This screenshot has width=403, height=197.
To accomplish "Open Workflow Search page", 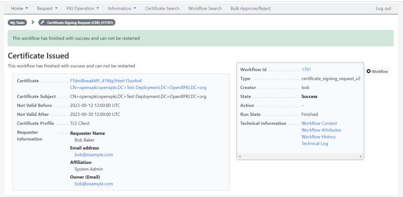I will pos(205,9).
